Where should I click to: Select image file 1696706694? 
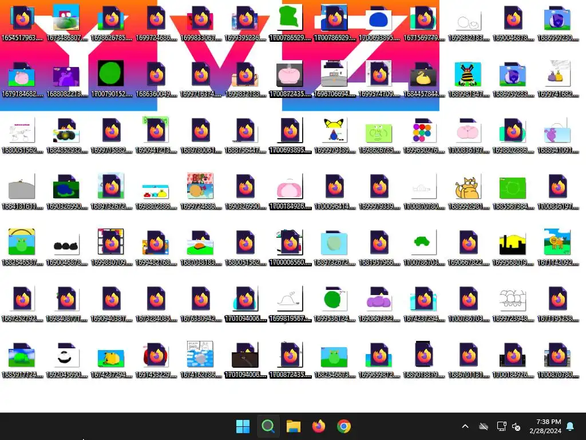tap(334, 79)
